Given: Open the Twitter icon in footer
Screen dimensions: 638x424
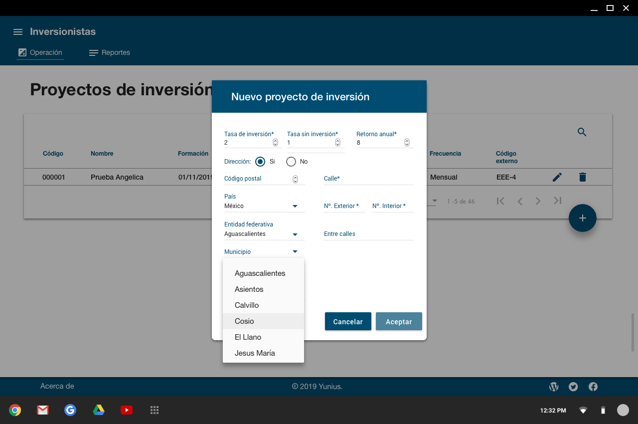Looking at the screenshot, I should (573, 387).
